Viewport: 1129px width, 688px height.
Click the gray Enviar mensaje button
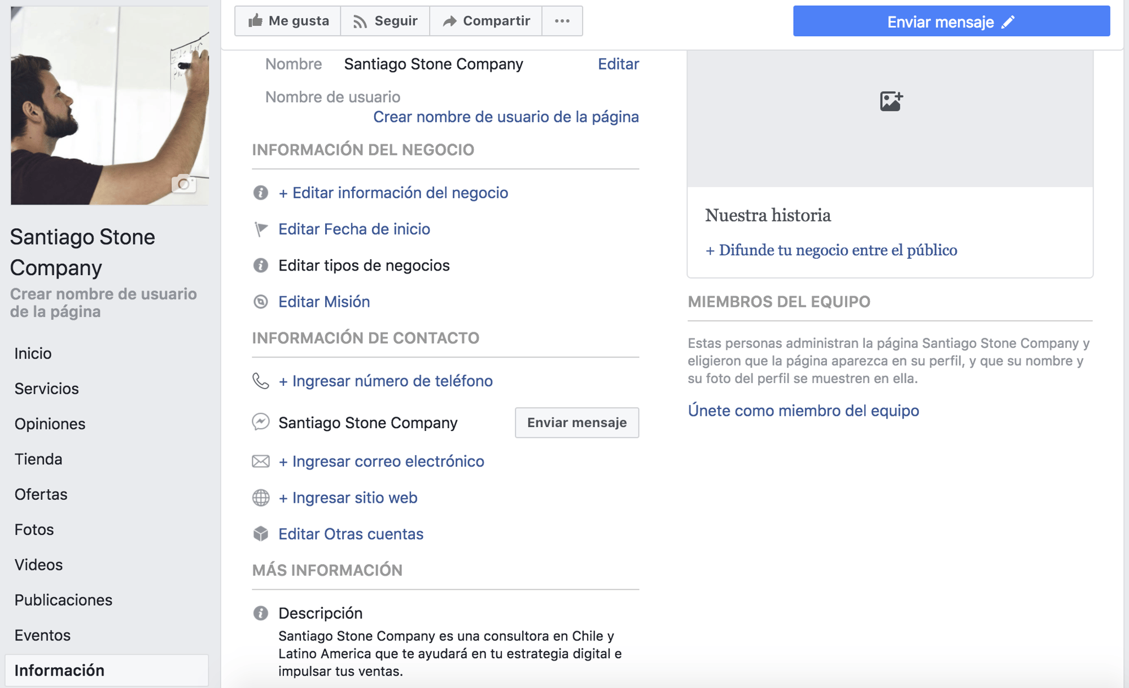point(577,423)
